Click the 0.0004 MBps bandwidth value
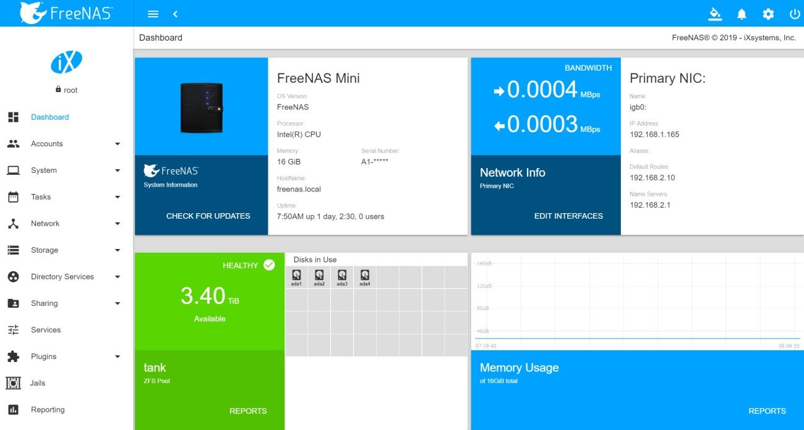The width and height of the screenshot is (804, 430). pos(547,90)
